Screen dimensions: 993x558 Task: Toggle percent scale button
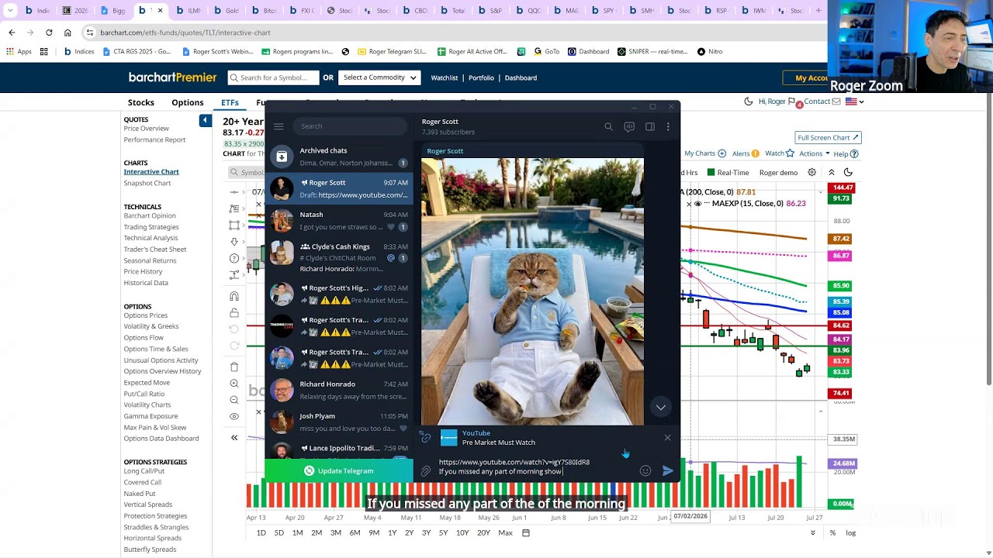coord(832,533)
